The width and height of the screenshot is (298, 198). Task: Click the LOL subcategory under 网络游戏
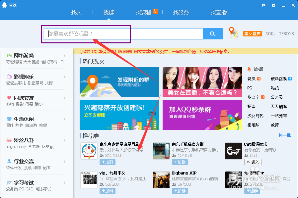pyautogui.click(x=62, y=62)
